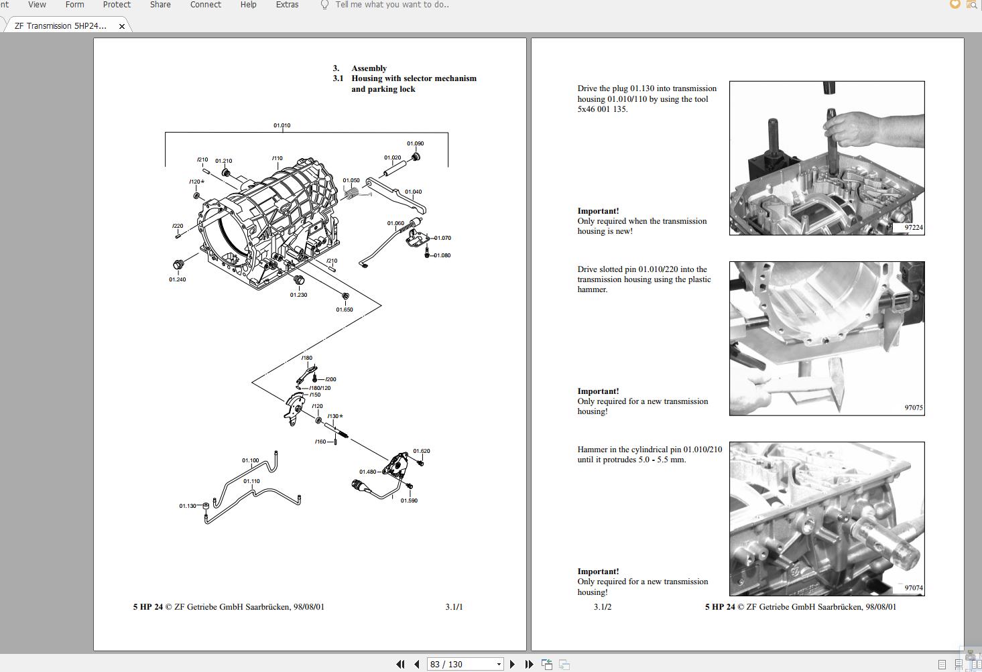Return to the previous view
The height and width of the screenshot is (672, 982).
[x=547, y=663]
